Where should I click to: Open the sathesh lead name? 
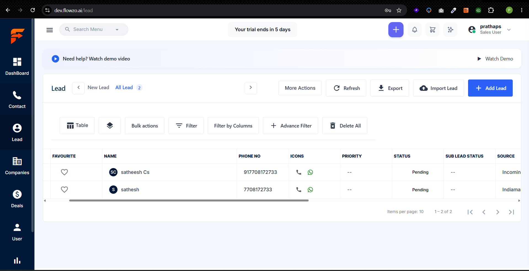pos(130,190)
